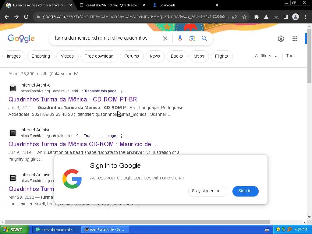Go to Google home via the logo
The height and width of the screenshot is (234, 312).
point(21,38)
